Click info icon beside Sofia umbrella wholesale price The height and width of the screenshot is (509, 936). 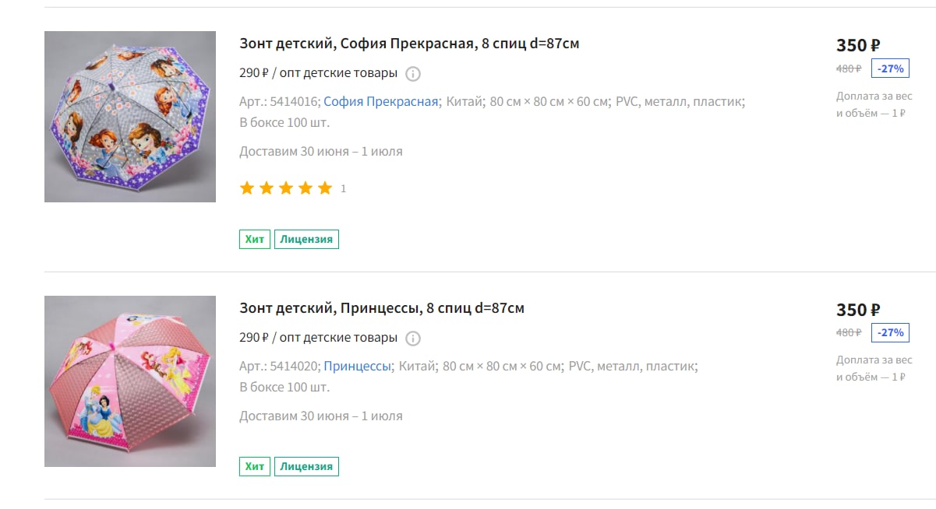coord(413,74)
